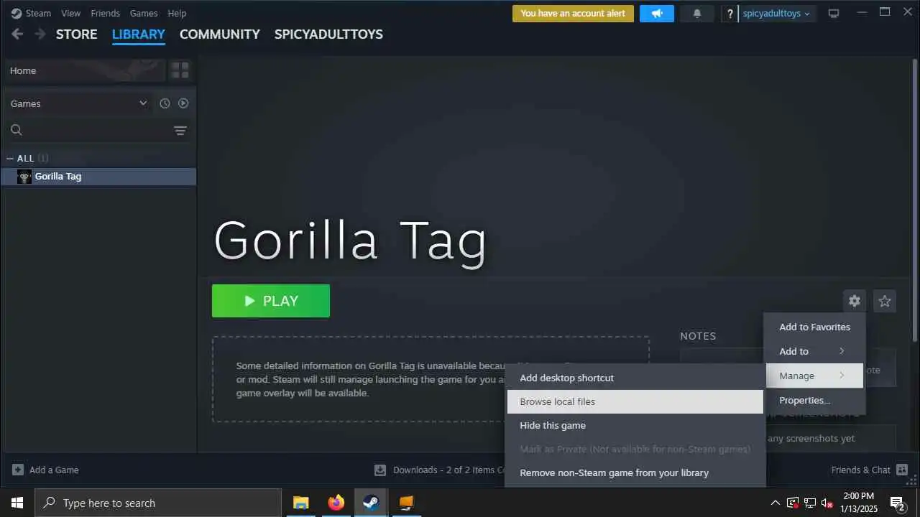Click the orange taskbar app icon
This screenshot has height=517, width=920.
(407, 503)
